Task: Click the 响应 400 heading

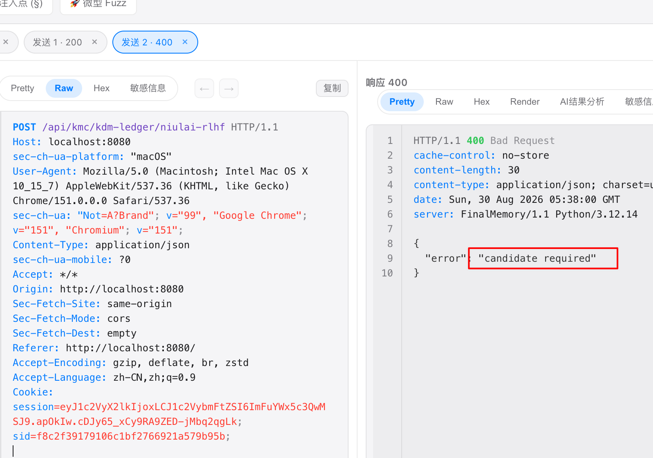Action: [387, 83]
